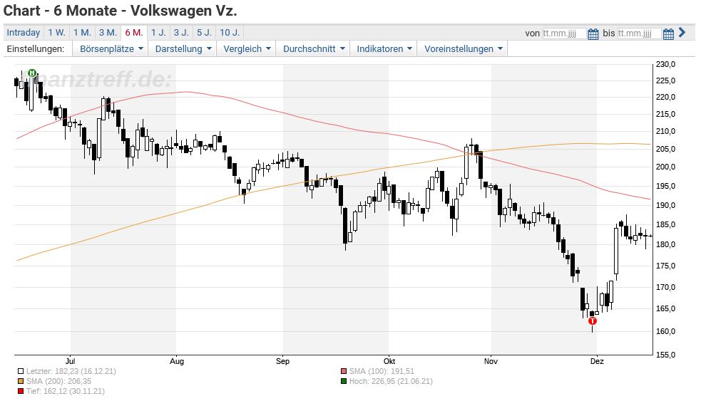
Task: Expand the Börsenplätze dropdown
Action: [x=111, y=48]
